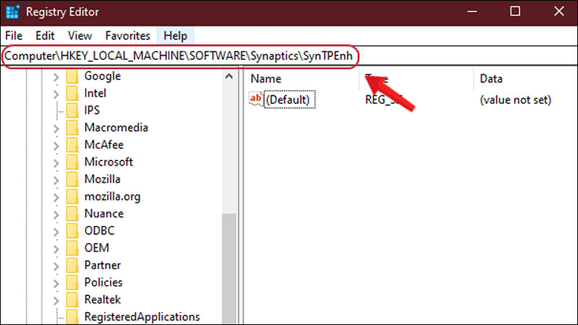Viewport: 578px width, 325px height.
Task: Select the OEM tree key label
Action: (x=97, y=248)
